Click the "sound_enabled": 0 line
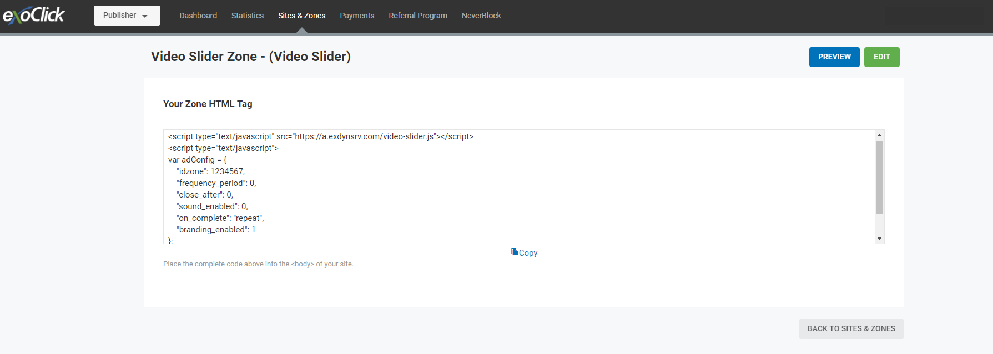The height and width of the screenshot is (354, 993). [212, 206]
